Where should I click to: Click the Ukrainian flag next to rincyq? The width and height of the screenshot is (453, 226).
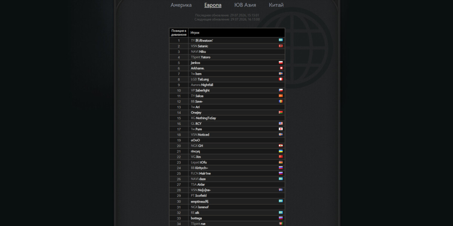[280, 151]
